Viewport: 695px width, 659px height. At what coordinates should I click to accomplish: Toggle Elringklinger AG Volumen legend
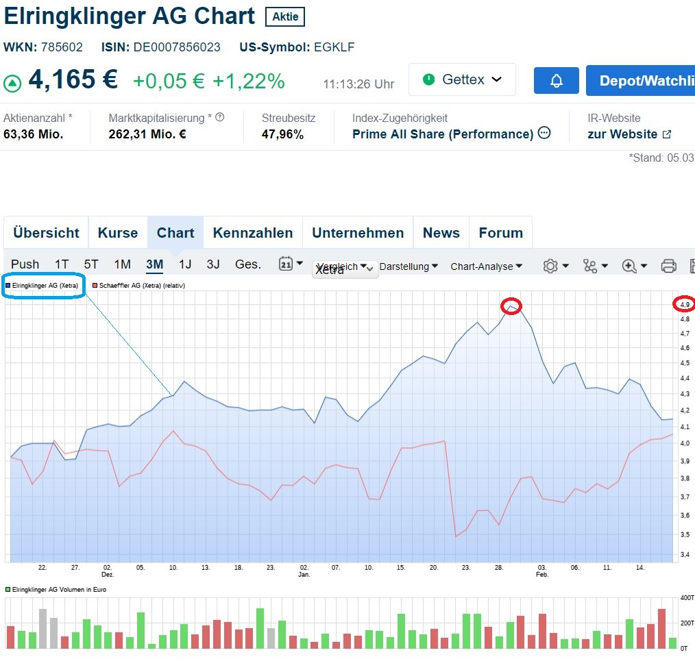56,589
